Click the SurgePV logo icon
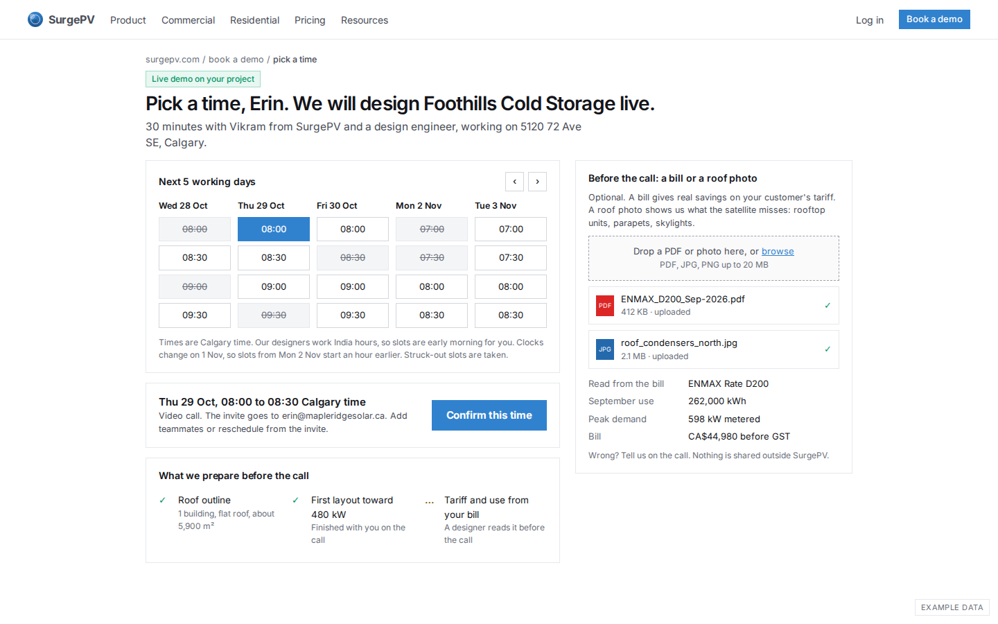The image size is (998, 624). 35,19
